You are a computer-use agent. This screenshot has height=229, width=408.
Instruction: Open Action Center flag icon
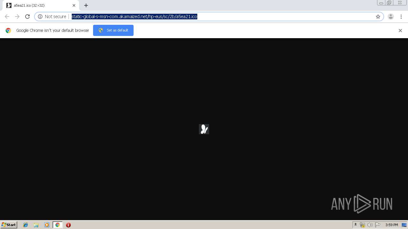[x=378, y=225]
